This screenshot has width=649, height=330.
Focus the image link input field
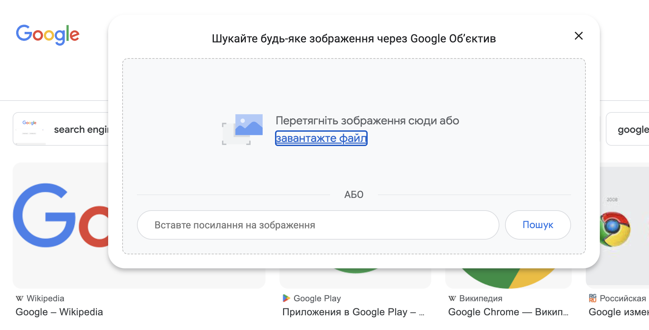coord(318,225)
